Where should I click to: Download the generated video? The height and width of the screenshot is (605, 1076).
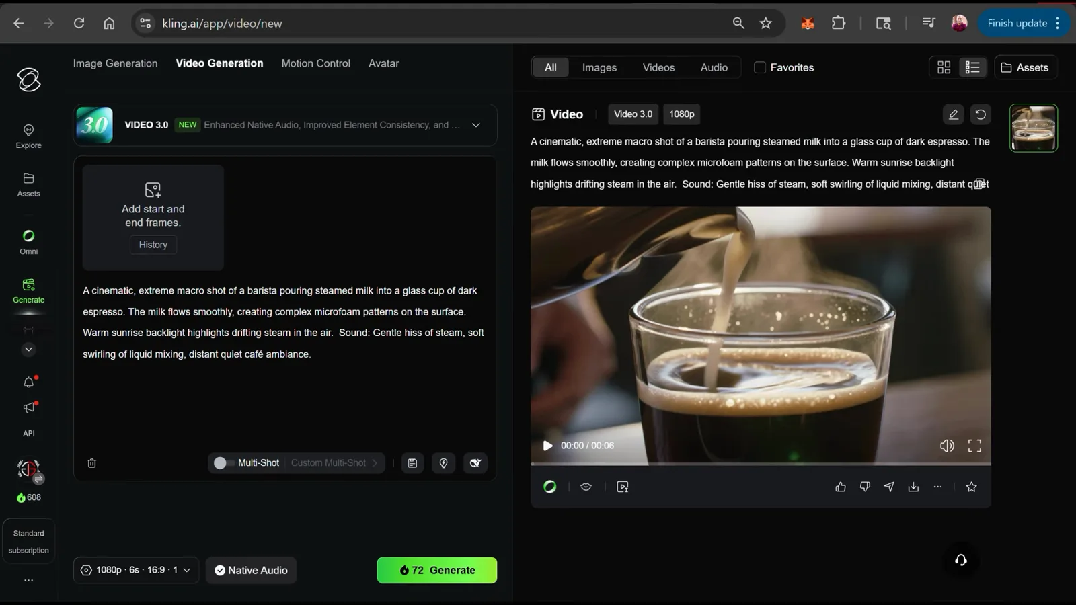pyautogui.click(x=913, y=487)
